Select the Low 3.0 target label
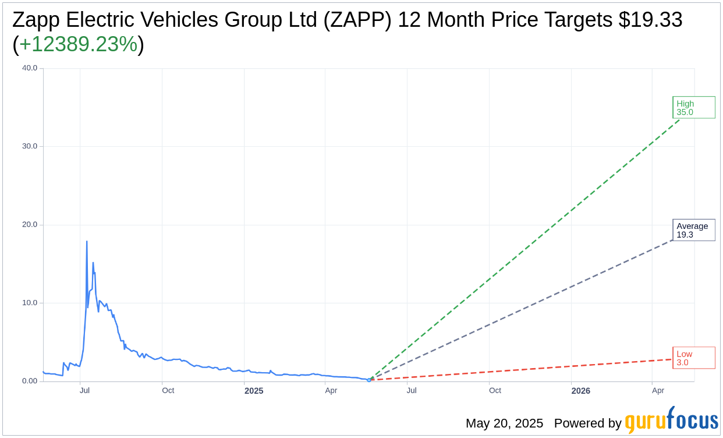This screenshot has height=438, width=723. point(694,358)
